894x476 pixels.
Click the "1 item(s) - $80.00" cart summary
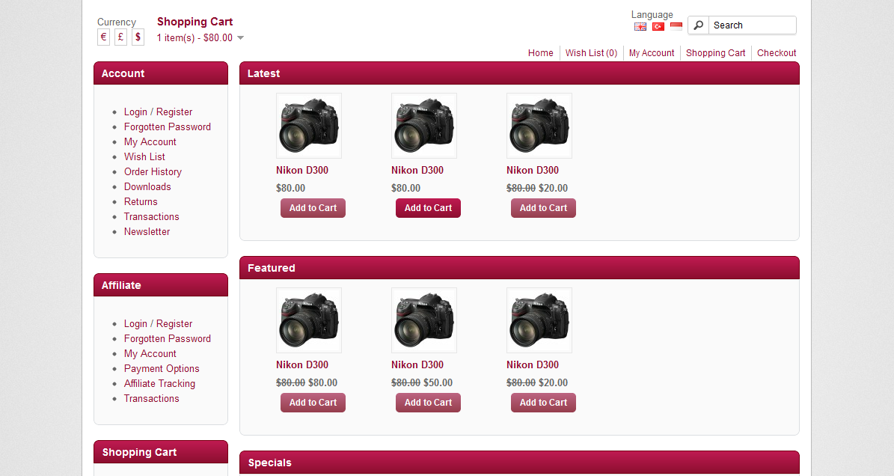point(195,38)
